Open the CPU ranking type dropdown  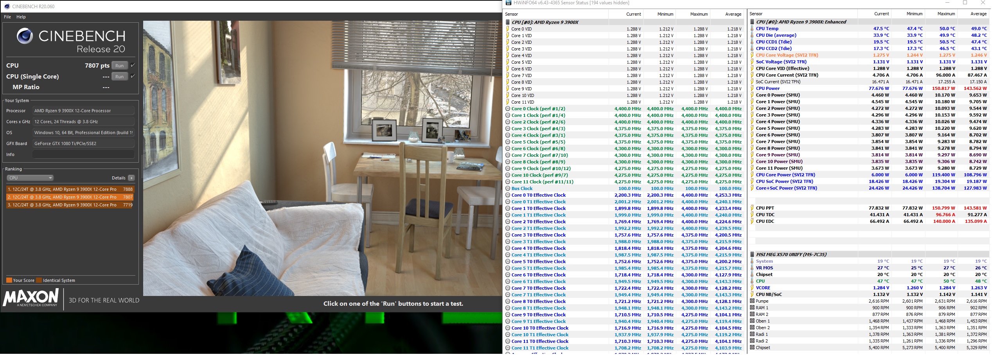click(x=30, y=178)
